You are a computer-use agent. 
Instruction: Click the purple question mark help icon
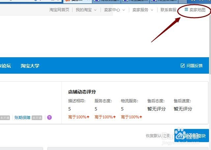[49, 117]
